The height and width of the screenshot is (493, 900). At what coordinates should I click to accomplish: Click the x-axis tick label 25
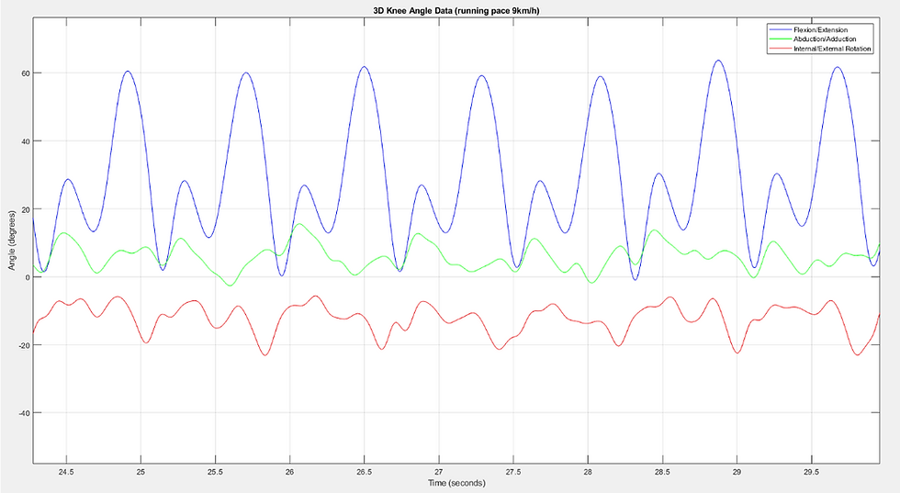141,472
